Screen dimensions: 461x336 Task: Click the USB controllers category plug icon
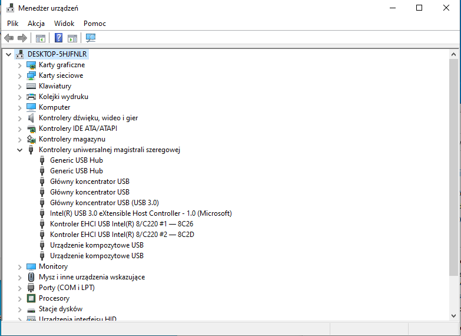click(31, 150)
